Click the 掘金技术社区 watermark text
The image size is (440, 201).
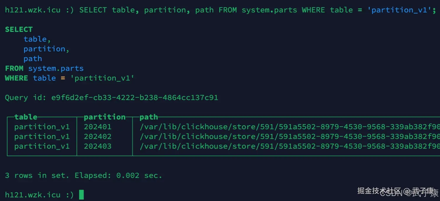[x=379, y=191]
